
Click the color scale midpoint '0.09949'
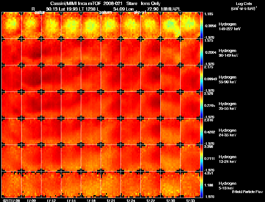(211, 79)
